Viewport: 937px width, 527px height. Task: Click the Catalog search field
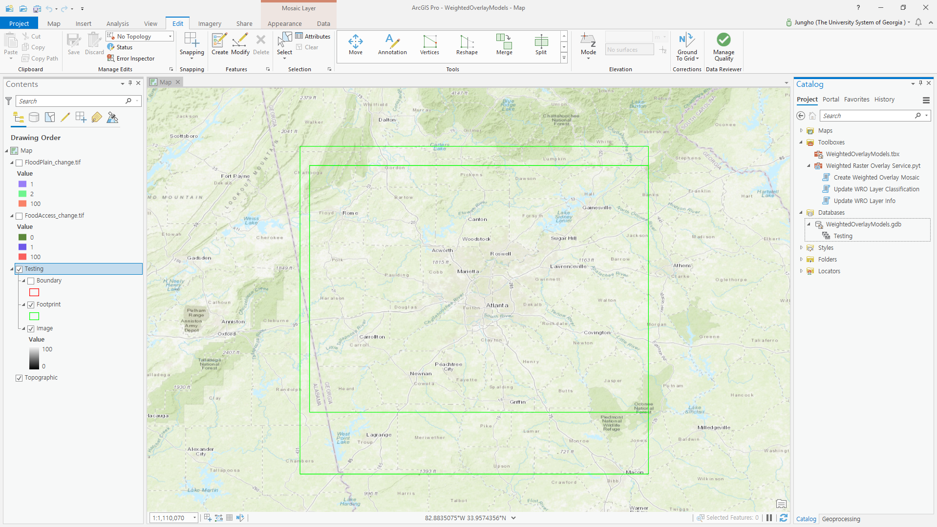pyautogui.click(x=875, y=116)
